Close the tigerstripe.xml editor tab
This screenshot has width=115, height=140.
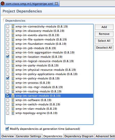click(56, 4)
